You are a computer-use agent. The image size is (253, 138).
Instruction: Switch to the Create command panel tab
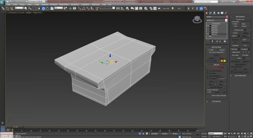point(207,13)
